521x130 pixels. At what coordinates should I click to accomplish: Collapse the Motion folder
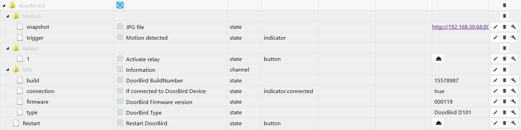click(8, 16)
